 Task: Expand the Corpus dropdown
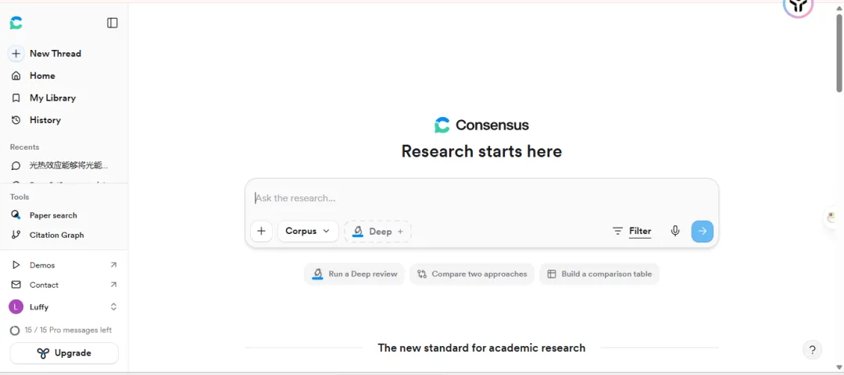click(308, 231)
